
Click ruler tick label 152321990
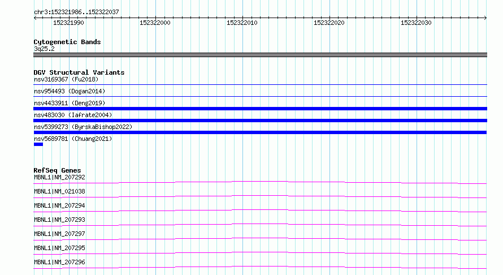(68, 23)
